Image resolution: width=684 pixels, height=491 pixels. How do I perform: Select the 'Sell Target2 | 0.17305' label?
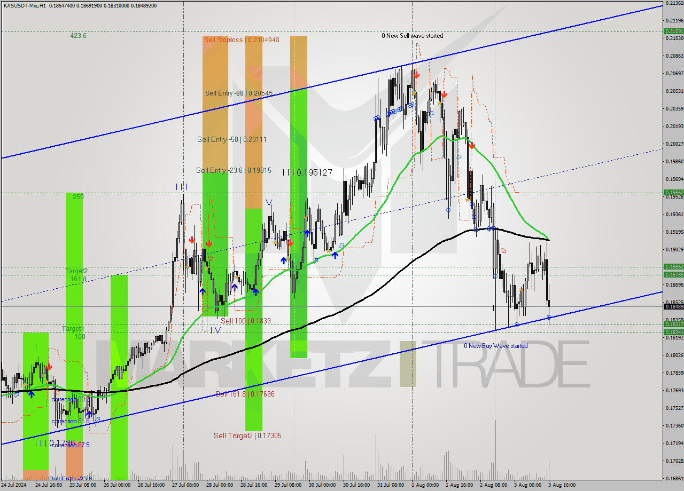[x=247, y=435]
